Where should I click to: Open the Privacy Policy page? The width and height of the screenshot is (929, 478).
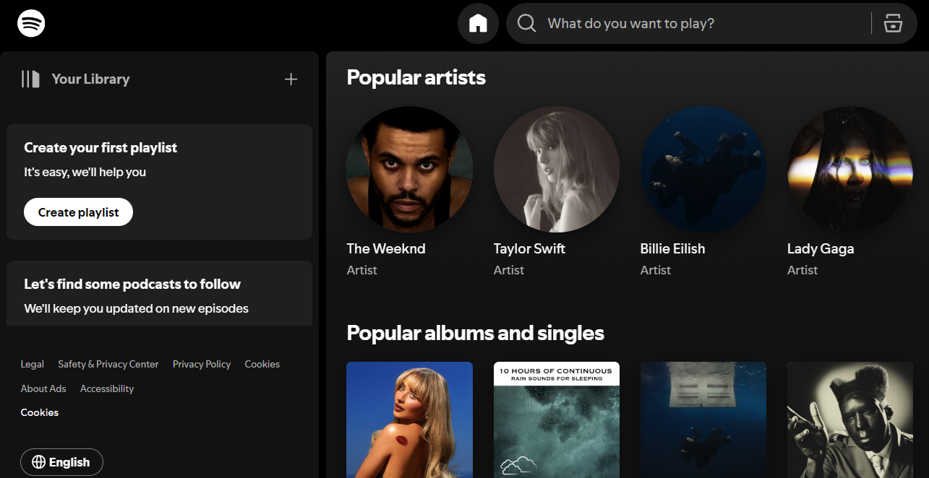pyautogui.click(x=201, y=364)
